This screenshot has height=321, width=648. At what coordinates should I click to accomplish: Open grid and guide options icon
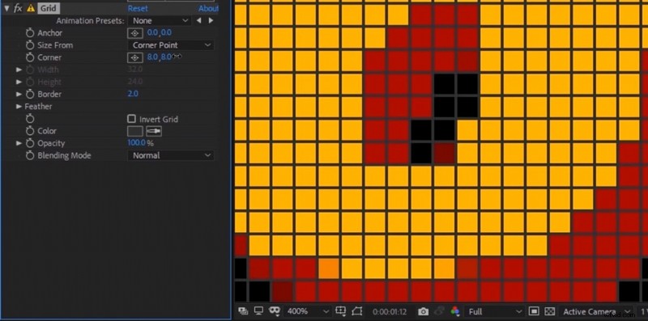(341, 311)
